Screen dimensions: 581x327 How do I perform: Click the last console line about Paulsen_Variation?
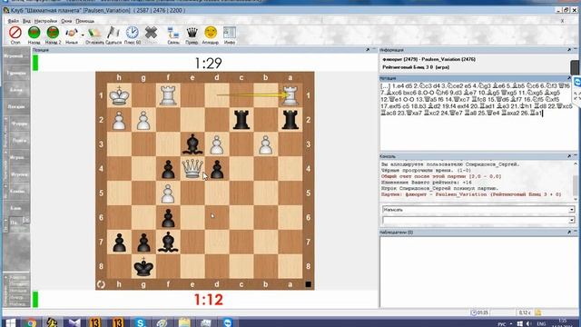coord(471,194)
